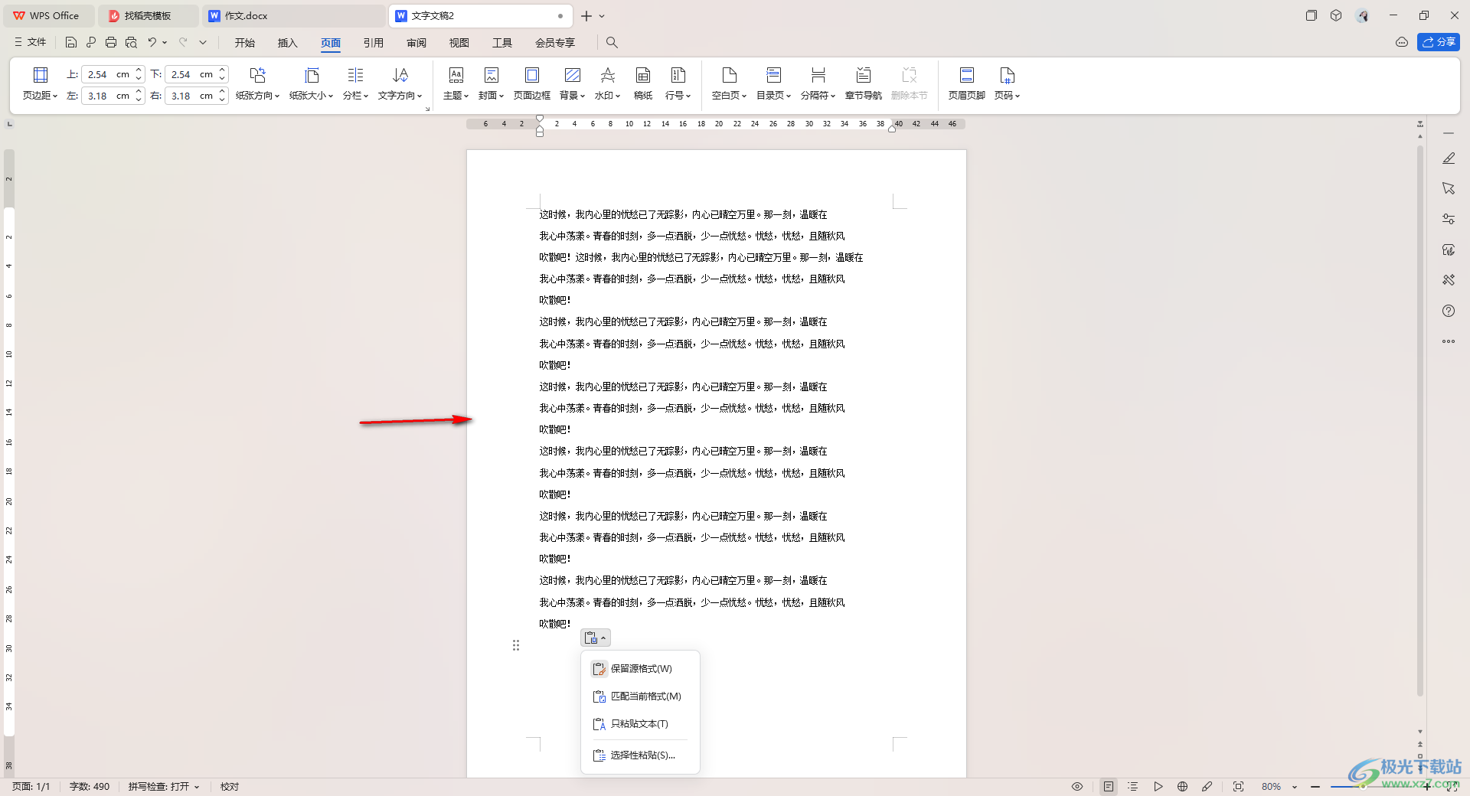Click the eye protection mode icon in status bar
The width and height of the screenshot is (1470, 796).
click(1077, 787)
